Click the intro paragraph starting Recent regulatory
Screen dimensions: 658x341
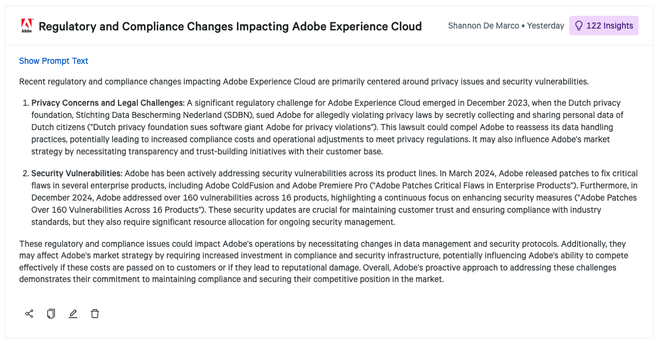303,81
